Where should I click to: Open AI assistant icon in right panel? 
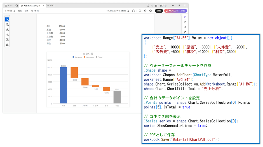coord(185,17)
